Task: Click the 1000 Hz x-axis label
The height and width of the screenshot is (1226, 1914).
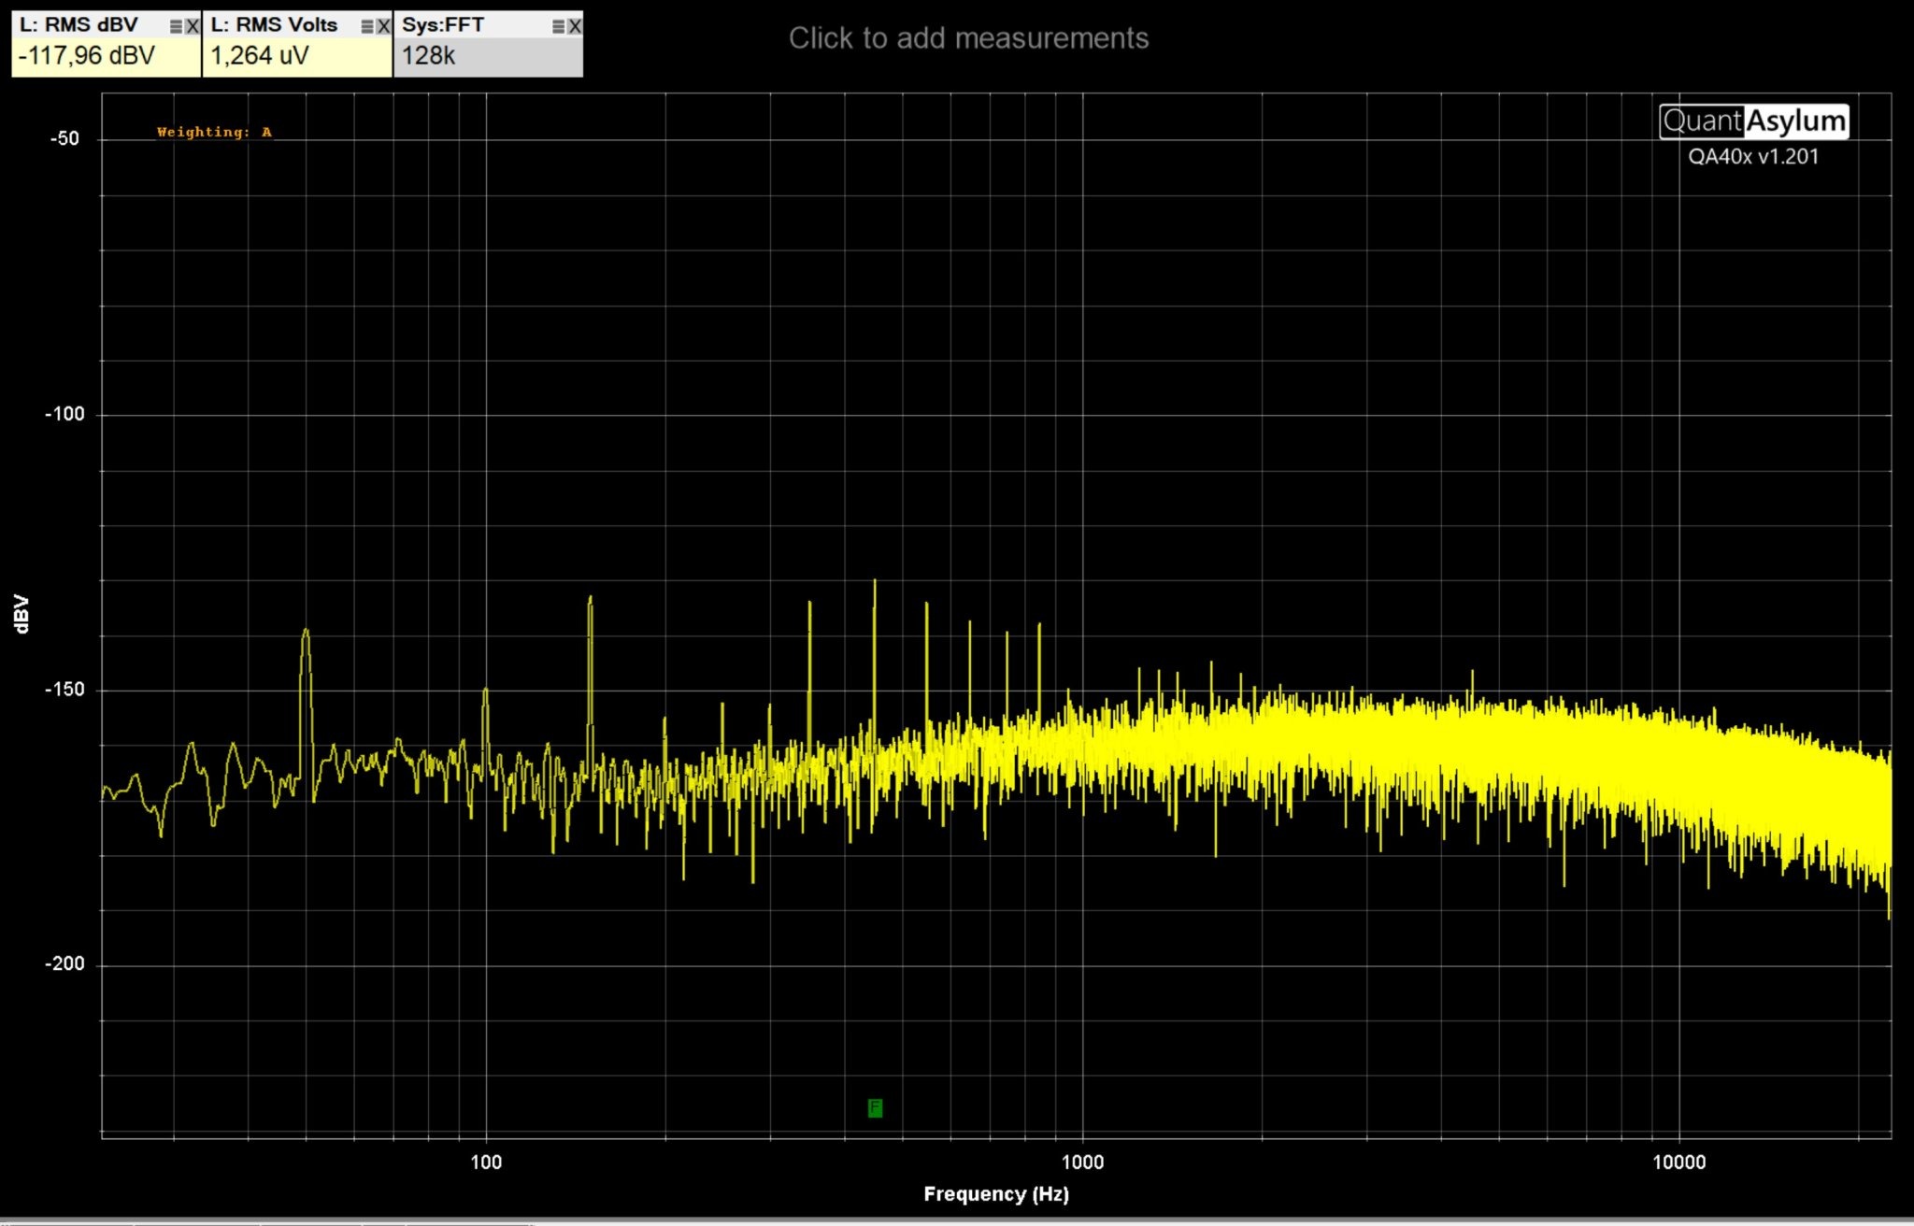Action: (1082, 1162)
